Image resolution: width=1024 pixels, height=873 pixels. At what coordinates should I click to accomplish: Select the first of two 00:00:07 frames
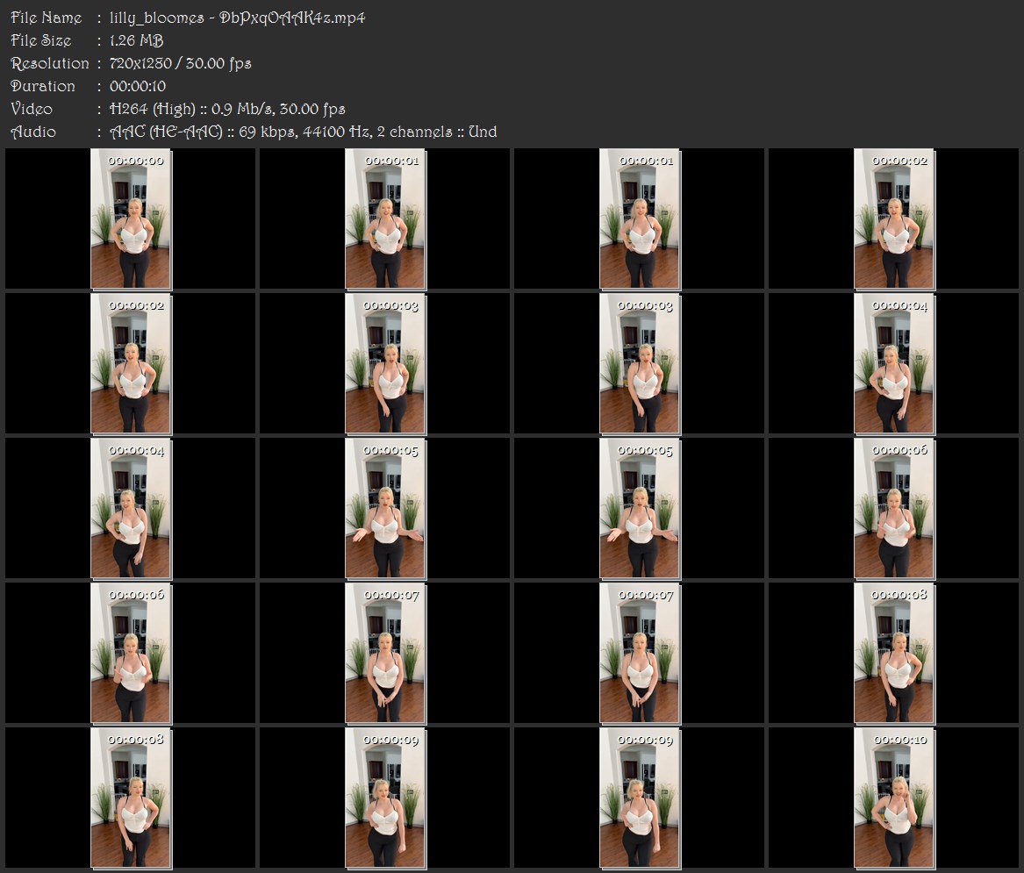[x=385, y=654]
